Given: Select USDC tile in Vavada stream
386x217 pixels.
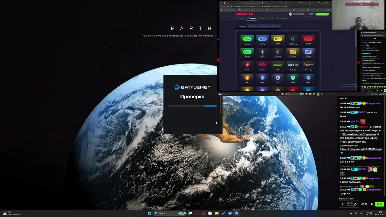Looking at the screenshot, I should coord(308,79).
